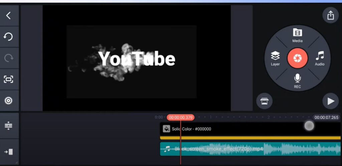Click the 1 second mark on the ruler
The image size is (342, 166).
click(211, 117)
